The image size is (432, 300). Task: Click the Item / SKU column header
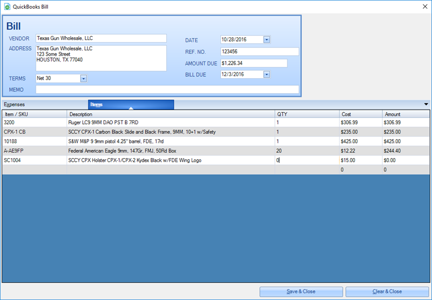click(x=35, y=114)
